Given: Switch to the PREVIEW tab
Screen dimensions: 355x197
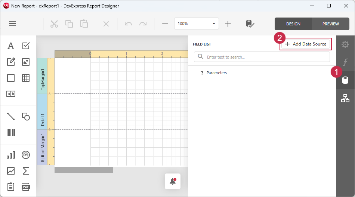Looking at the screenshot, I should [331, 24].
